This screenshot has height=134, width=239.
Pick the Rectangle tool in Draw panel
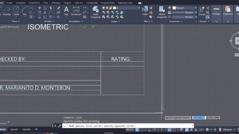click(x=31, y=8)
